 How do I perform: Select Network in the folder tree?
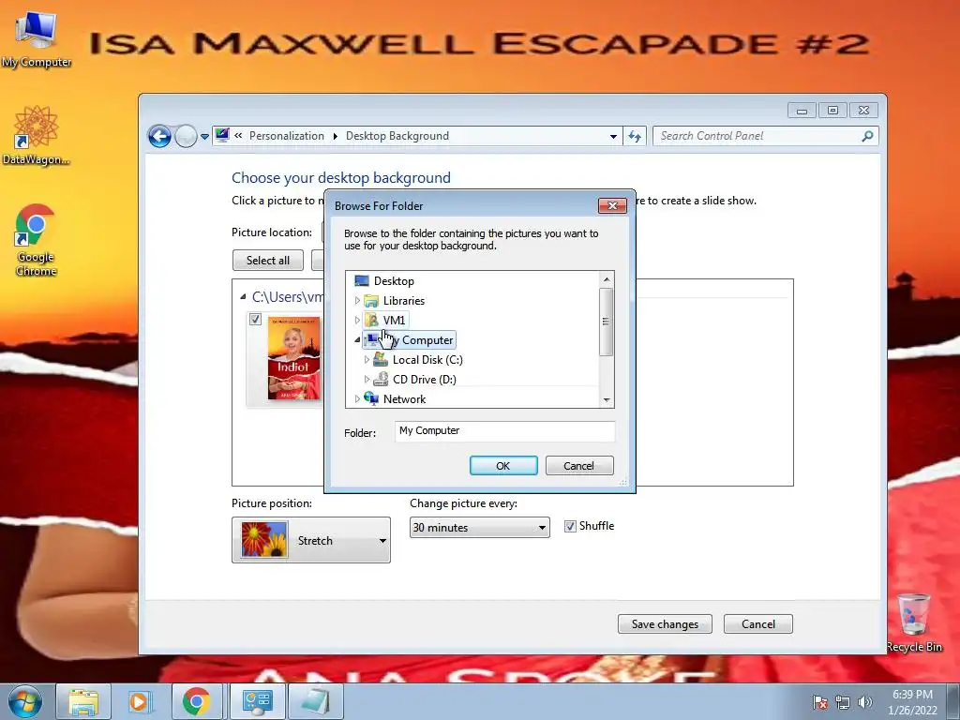(x=404, y=398)
